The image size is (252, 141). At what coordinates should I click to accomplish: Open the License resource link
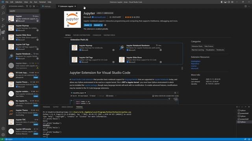coord(194,66)
